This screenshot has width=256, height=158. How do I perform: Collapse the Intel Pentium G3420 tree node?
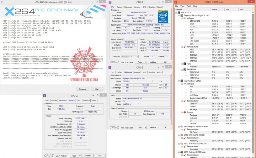179,81
